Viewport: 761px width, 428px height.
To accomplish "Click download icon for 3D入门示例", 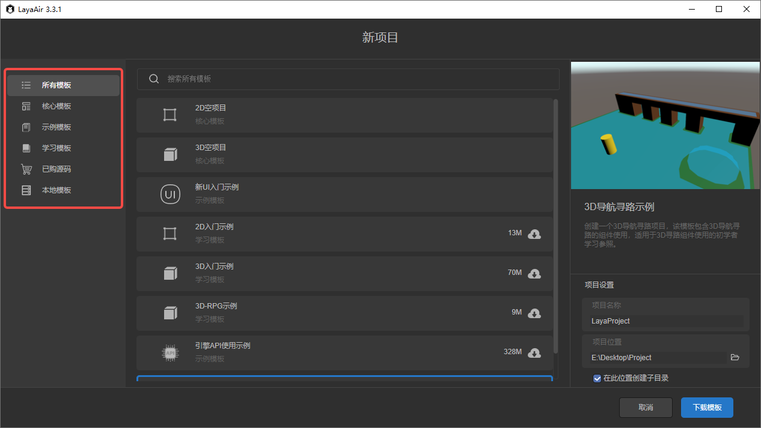I will point(534,273).
